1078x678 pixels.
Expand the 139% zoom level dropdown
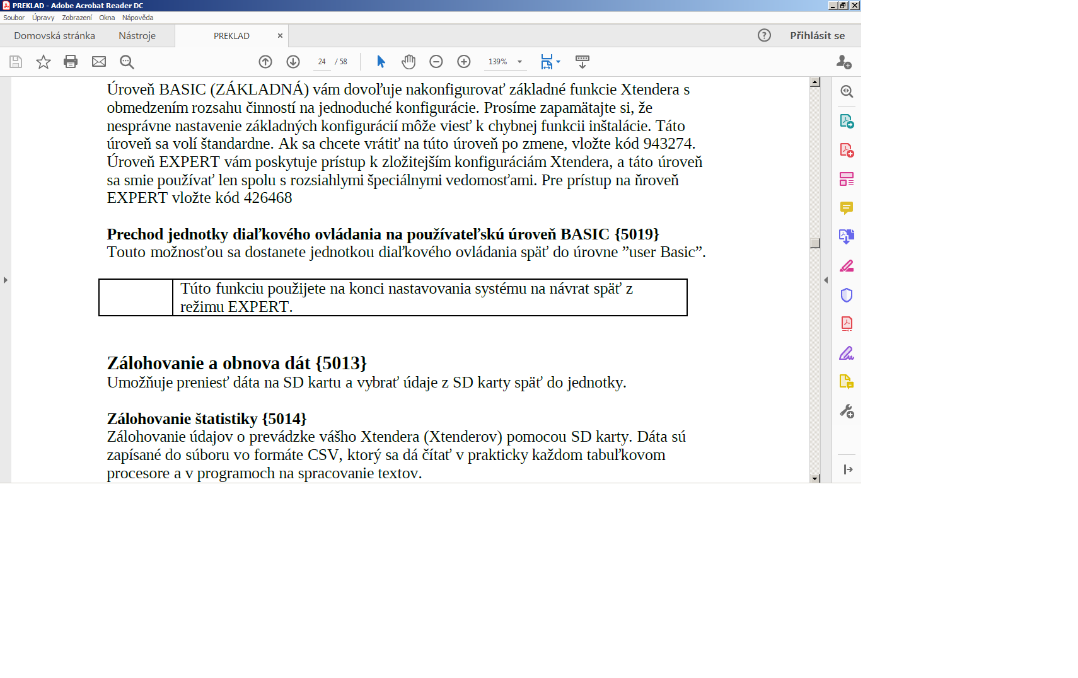pyautogui.click(x=520, y=62)
